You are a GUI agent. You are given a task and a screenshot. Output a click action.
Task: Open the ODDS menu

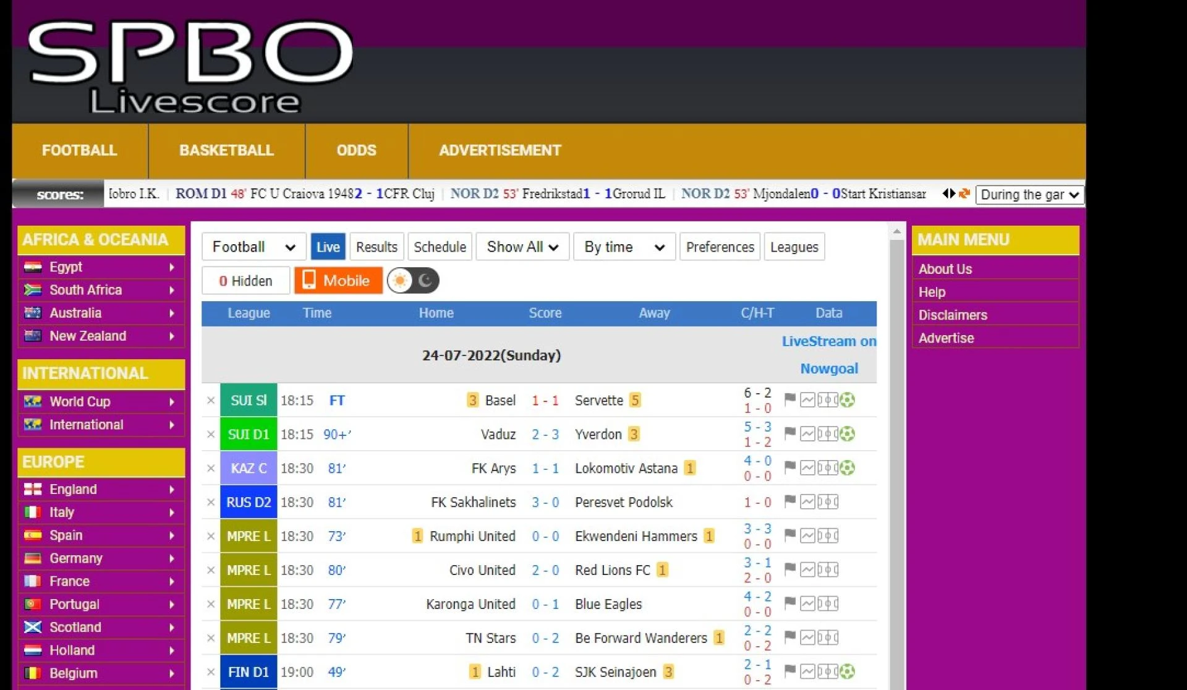pos(356,150)
